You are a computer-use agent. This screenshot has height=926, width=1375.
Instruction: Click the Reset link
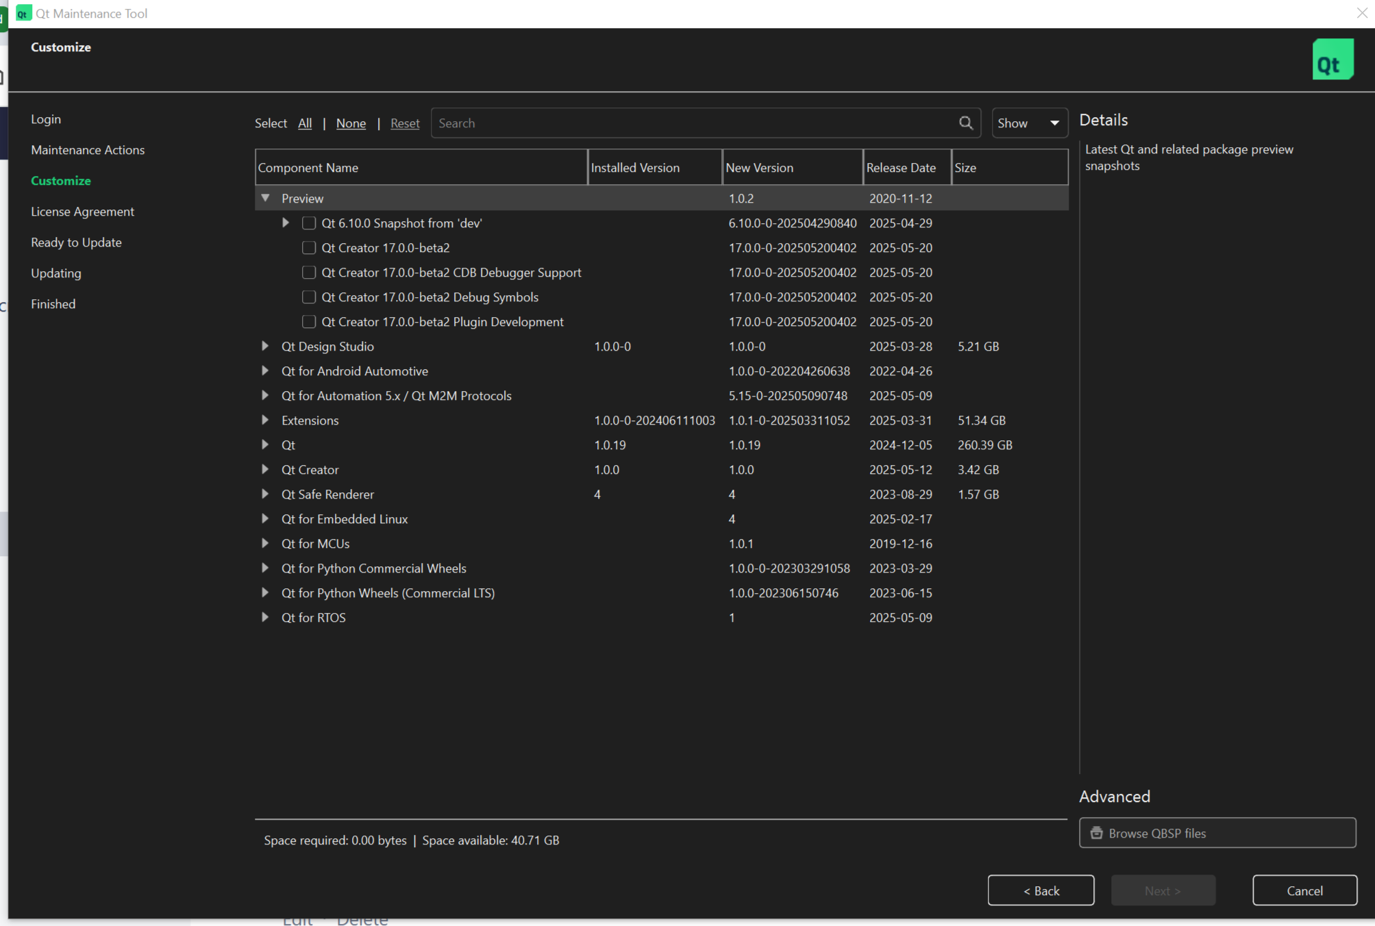405,123
